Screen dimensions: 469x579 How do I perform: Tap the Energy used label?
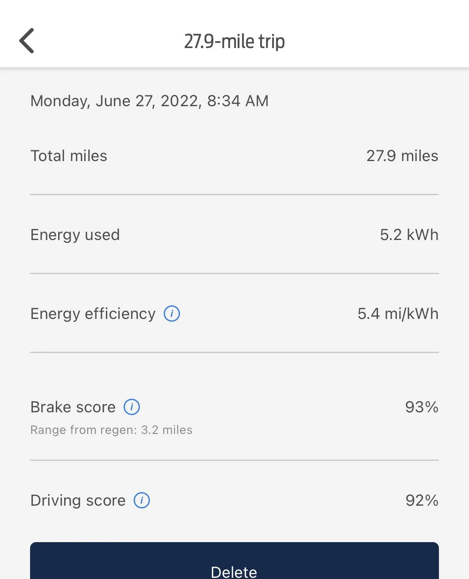tap(75, 235)
